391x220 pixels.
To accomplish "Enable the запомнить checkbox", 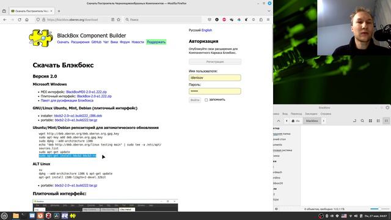I will (206, 100).
